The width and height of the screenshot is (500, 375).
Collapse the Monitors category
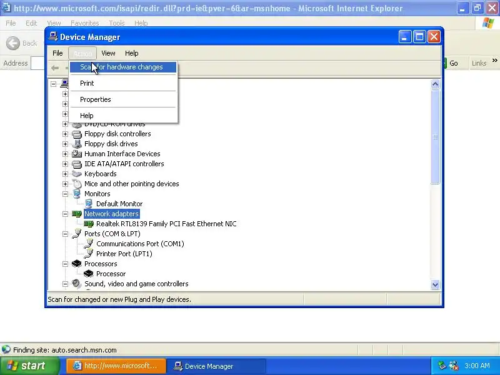(x=65, y=194)
